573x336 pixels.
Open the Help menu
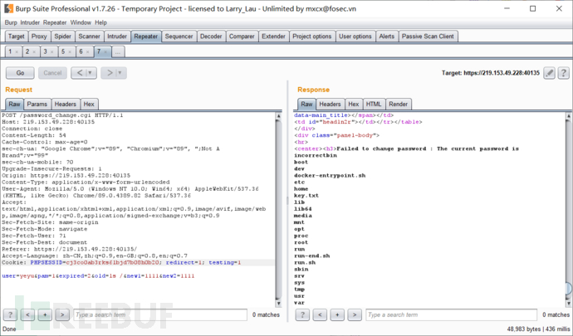(x=100, y=22)
